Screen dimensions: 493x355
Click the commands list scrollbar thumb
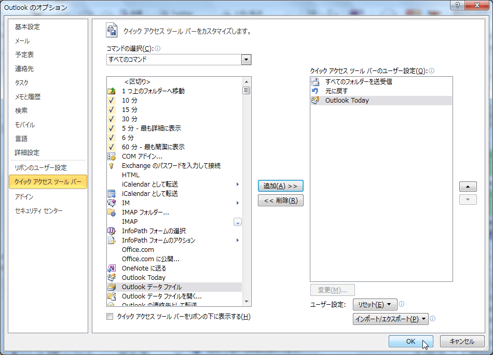[246, 90]
